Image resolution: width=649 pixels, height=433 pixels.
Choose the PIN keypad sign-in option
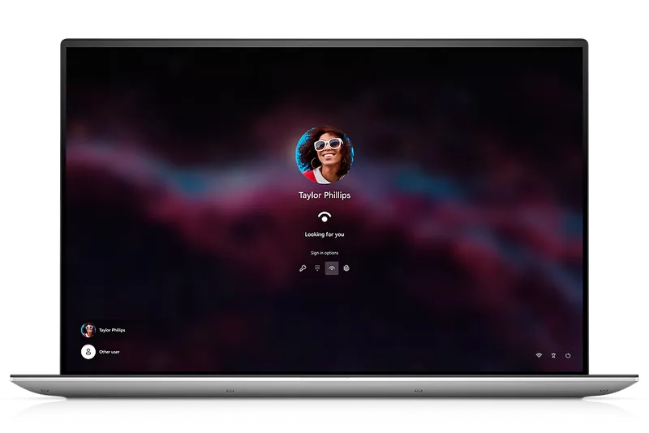[x=317, y=268]
